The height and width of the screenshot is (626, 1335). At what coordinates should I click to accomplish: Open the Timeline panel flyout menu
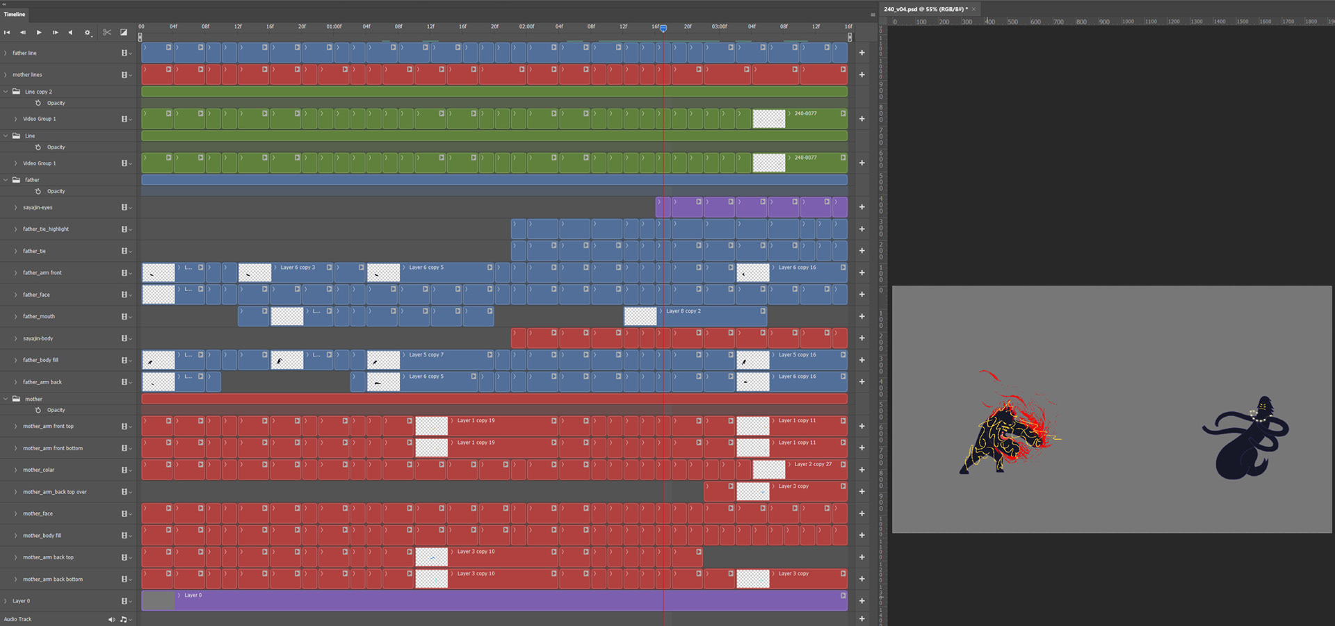[x=873, y=14]
